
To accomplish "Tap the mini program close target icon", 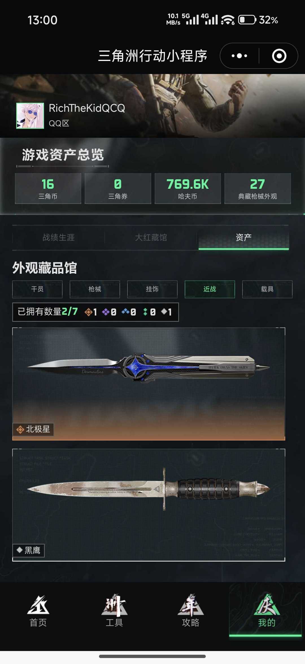I will point(279,56).
